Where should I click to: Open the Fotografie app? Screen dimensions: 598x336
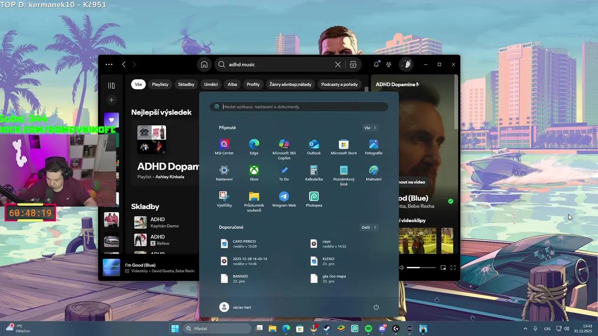pyautogui.click(x=374, y=147)
